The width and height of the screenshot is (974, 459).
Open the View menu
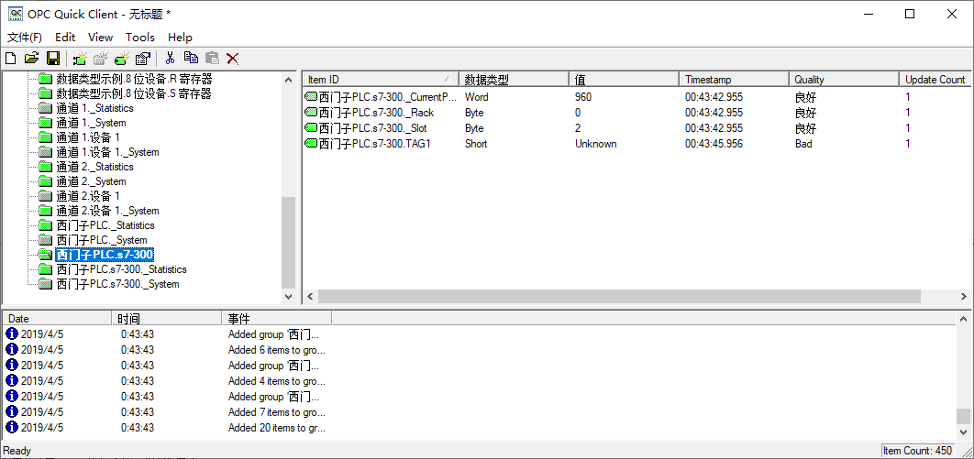pos(101,38)
